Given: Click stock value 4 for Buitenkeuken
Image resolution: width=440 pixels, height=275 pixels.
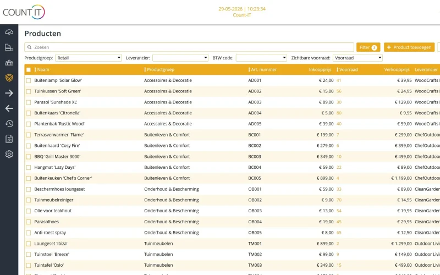Looking at the screenshot, I should click(x=338, y=178).
